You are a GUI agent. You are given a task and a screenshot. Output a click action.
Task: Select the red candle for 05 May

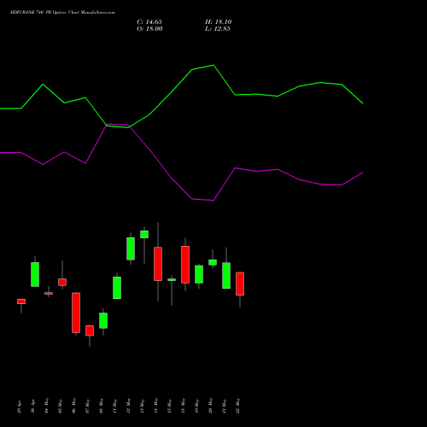62,282
